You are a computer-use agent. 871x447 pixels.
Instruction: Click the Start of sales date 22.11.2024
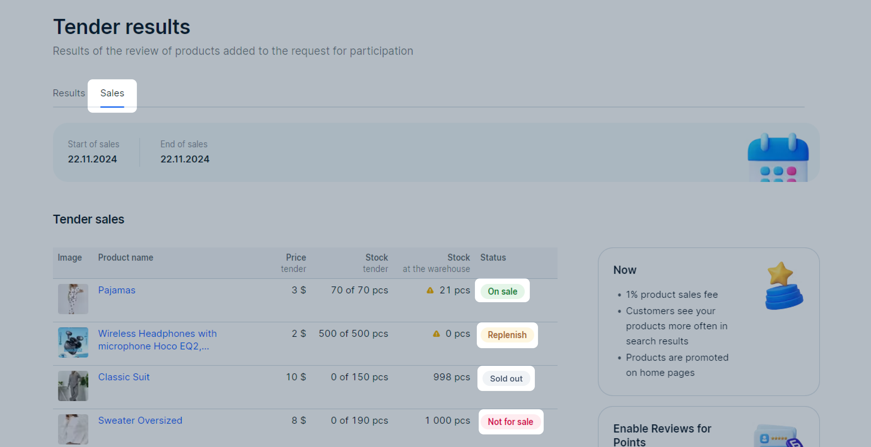pos(92,159)
